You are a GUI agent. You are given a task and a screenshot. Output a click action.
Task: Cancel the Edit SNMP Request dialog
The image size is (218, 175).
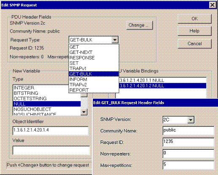[x=194, y=43]
